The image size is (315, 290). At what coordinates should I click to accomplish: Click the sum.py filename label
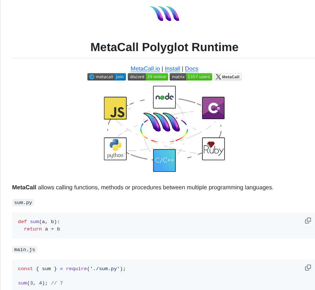(23, 202)
